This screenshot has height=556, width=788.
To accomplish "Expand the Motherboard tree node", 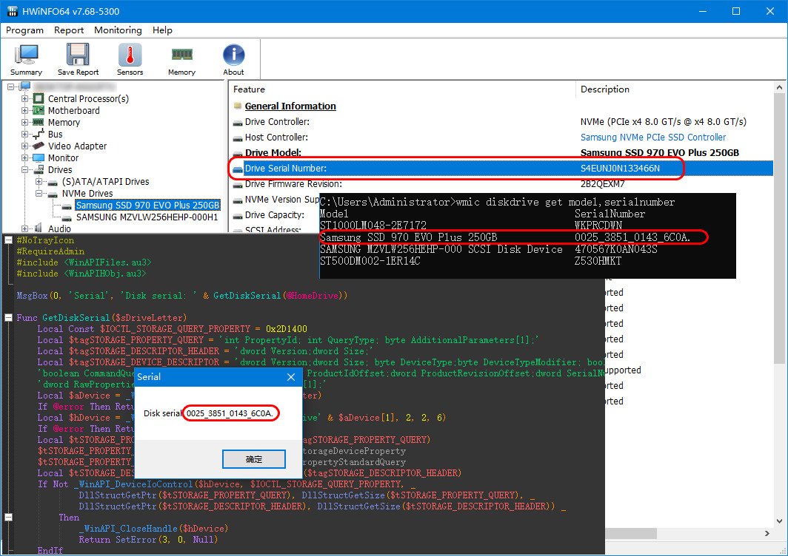I will [24, 110].
